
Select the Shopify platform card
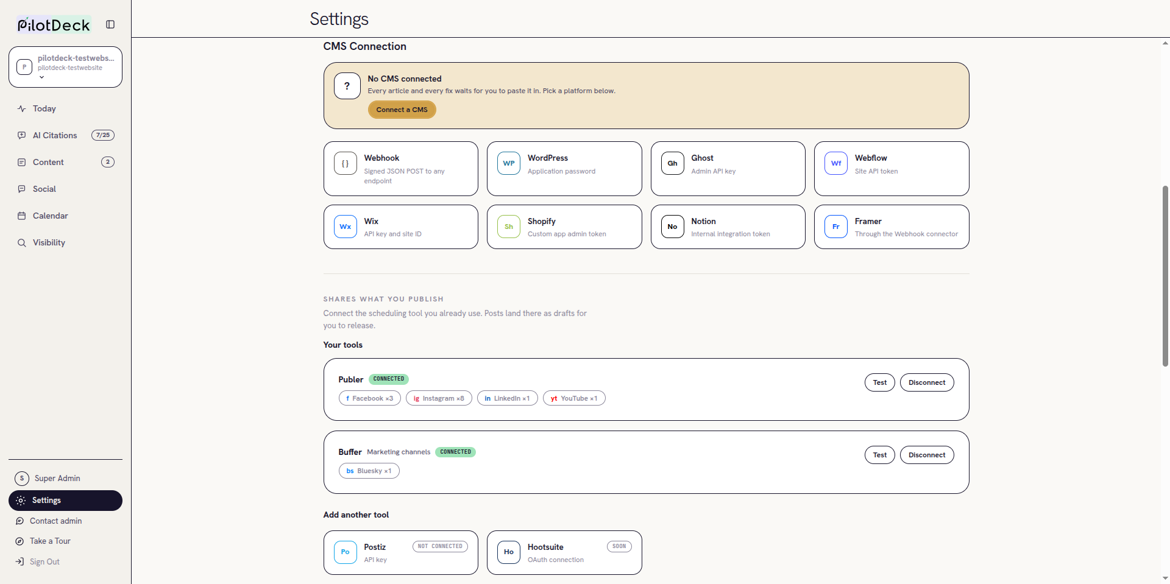click(564, 227)
